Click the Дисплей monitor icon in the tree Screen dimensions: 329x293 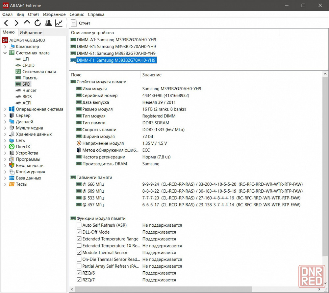pos(12,122)
